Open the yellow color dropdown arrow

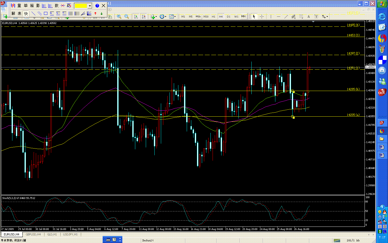pyautogui.click(x=90, y=6)
